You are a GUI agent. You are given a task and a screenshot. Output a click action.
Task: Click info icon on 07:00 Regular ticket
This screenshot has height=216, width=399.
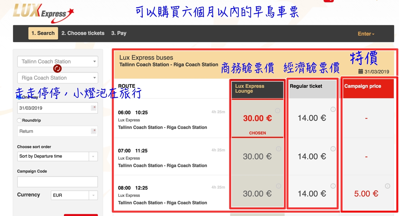tap(333, 149)
